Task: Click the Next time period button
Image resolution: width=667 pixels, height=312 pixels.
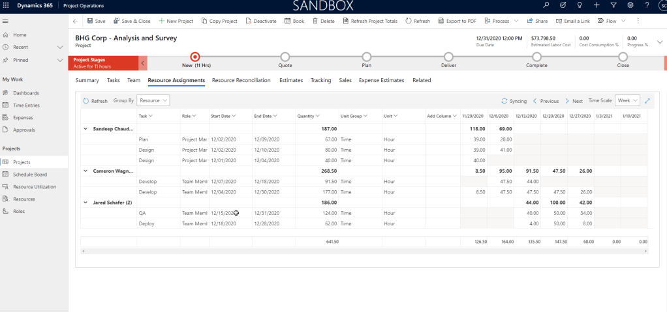Action: pos(574,101)
